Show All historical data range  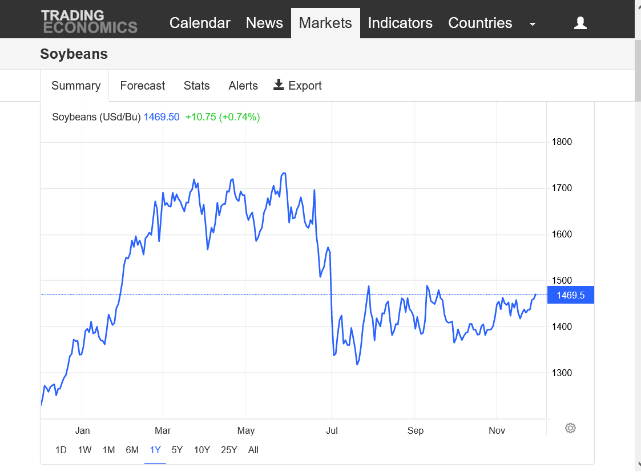click(x=253, y=450)
